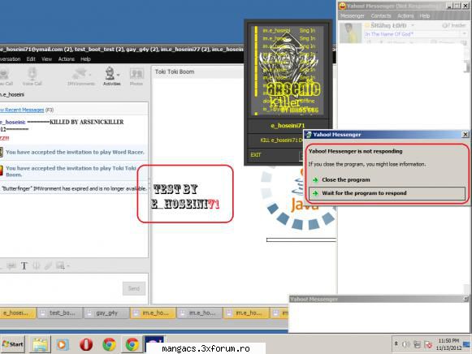The width and height of the screenshot is (472, 354).
Task: Close the small Yahoo! Messenger popup at bottom
Action: coord(466,299)
